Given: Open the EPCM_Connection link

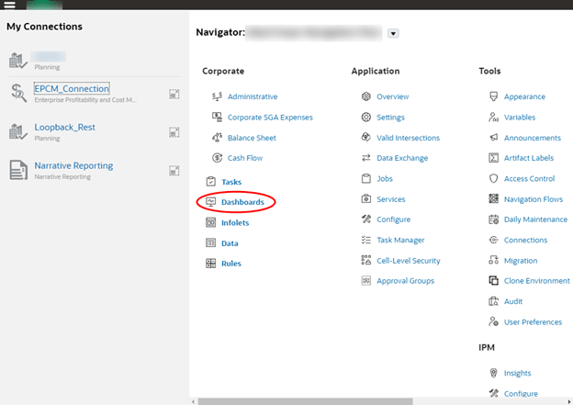Looking at the screenshot, I should 72,88.
